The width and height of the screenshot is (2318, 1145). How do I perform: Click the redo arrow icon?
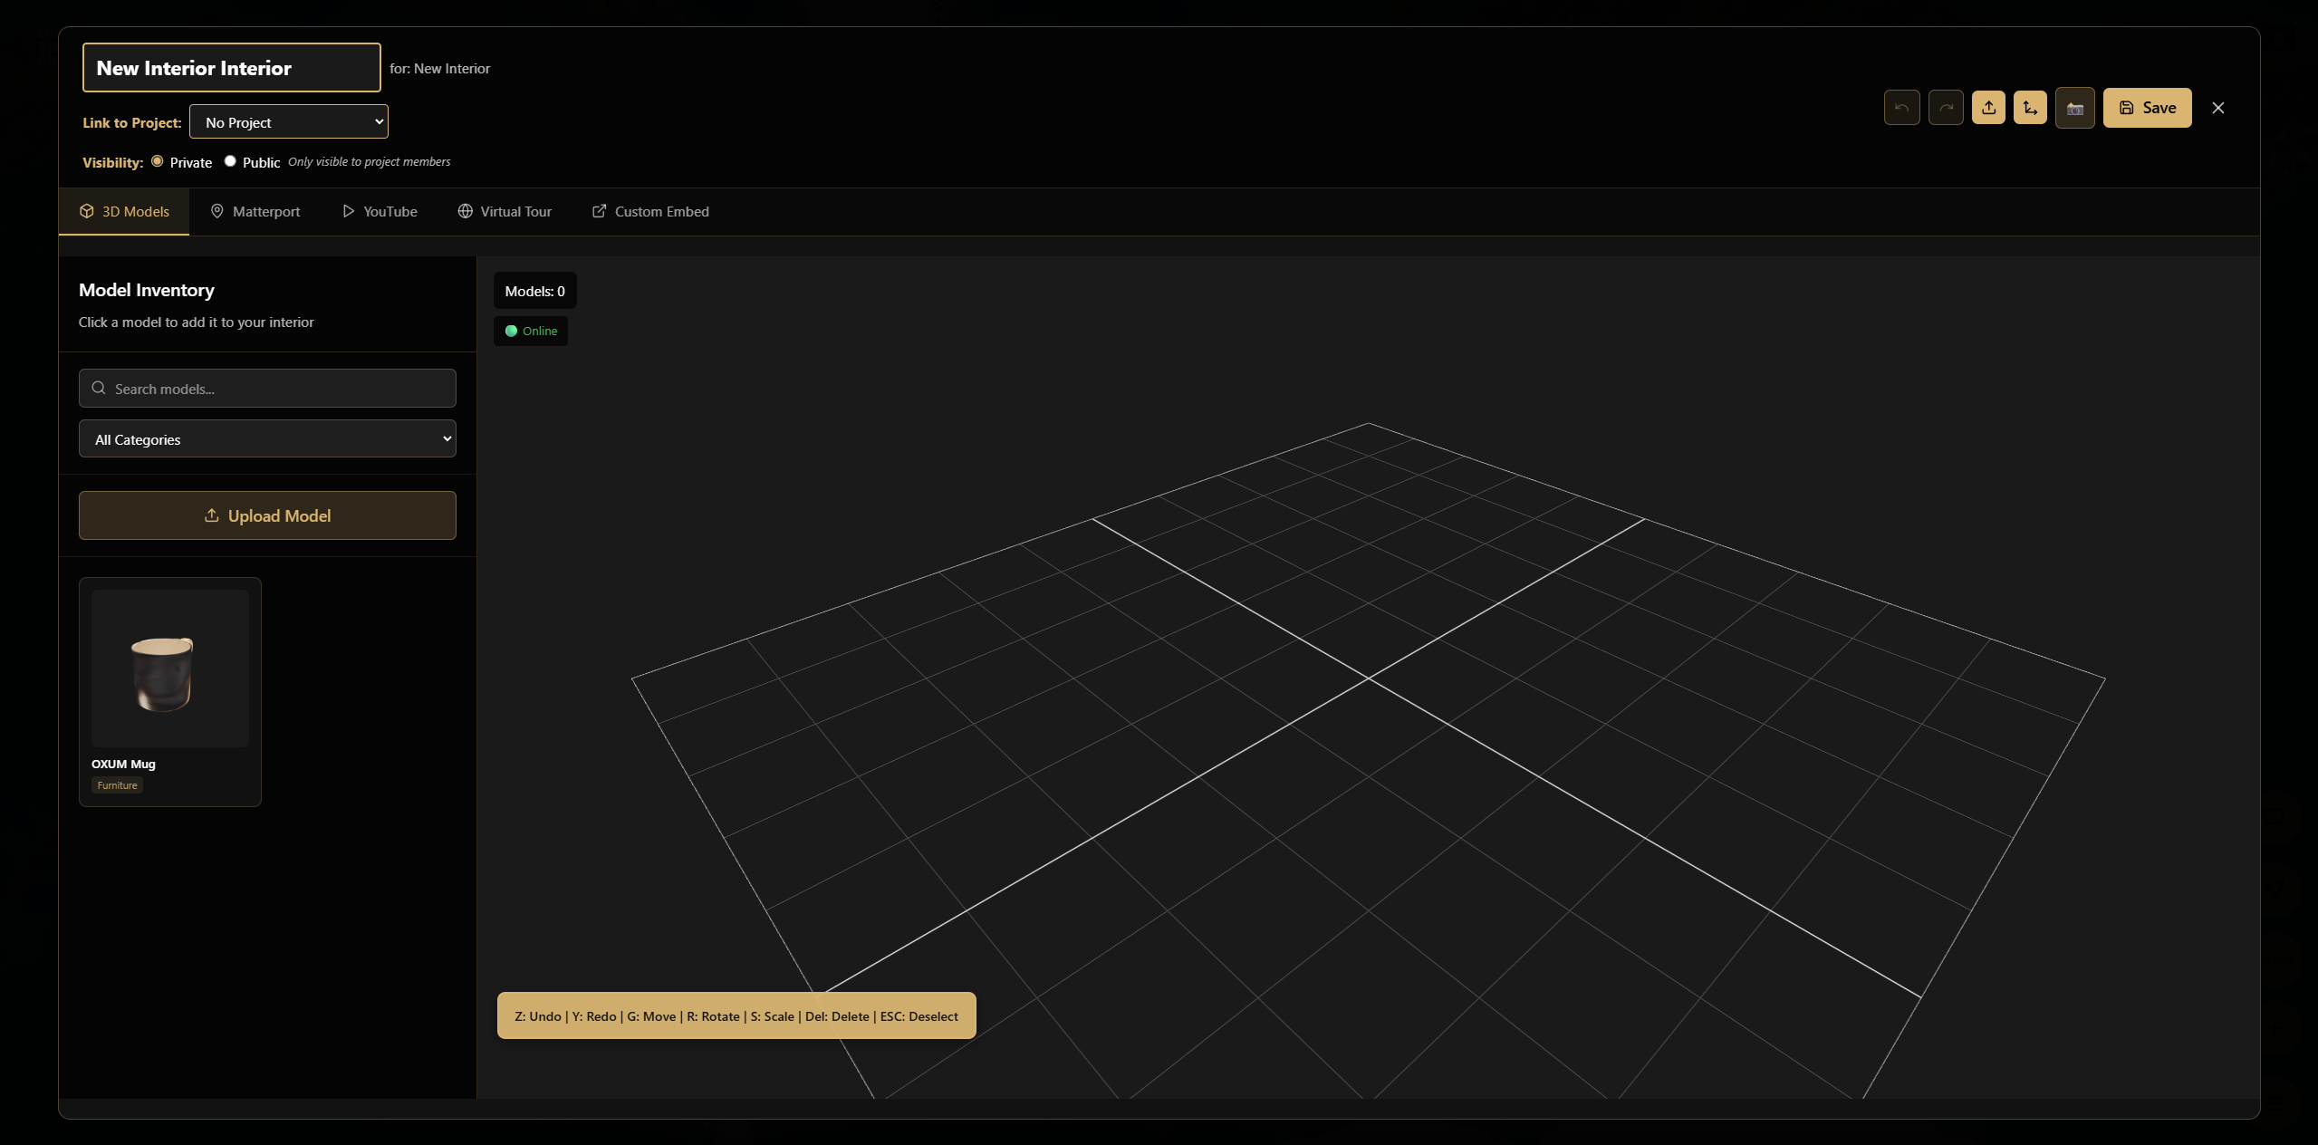click(x=1945, y=108)
